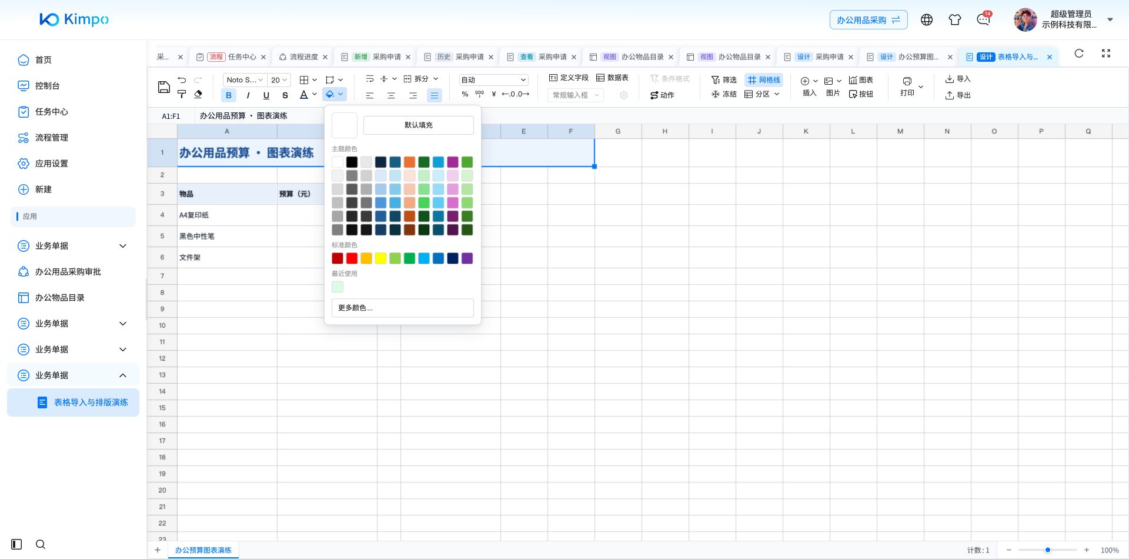
Task: Click the refresh icon next to the tabs
Action: pyautogui.click(x=1079, y=54)
